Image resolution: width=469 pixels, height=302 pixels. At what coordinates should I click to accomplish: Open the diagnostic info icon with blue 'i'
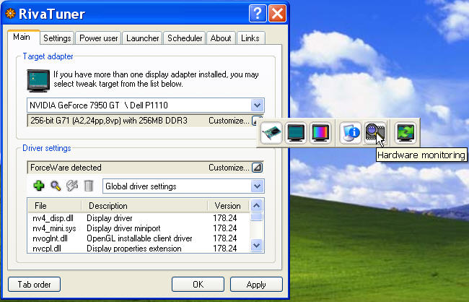(350, 132)
